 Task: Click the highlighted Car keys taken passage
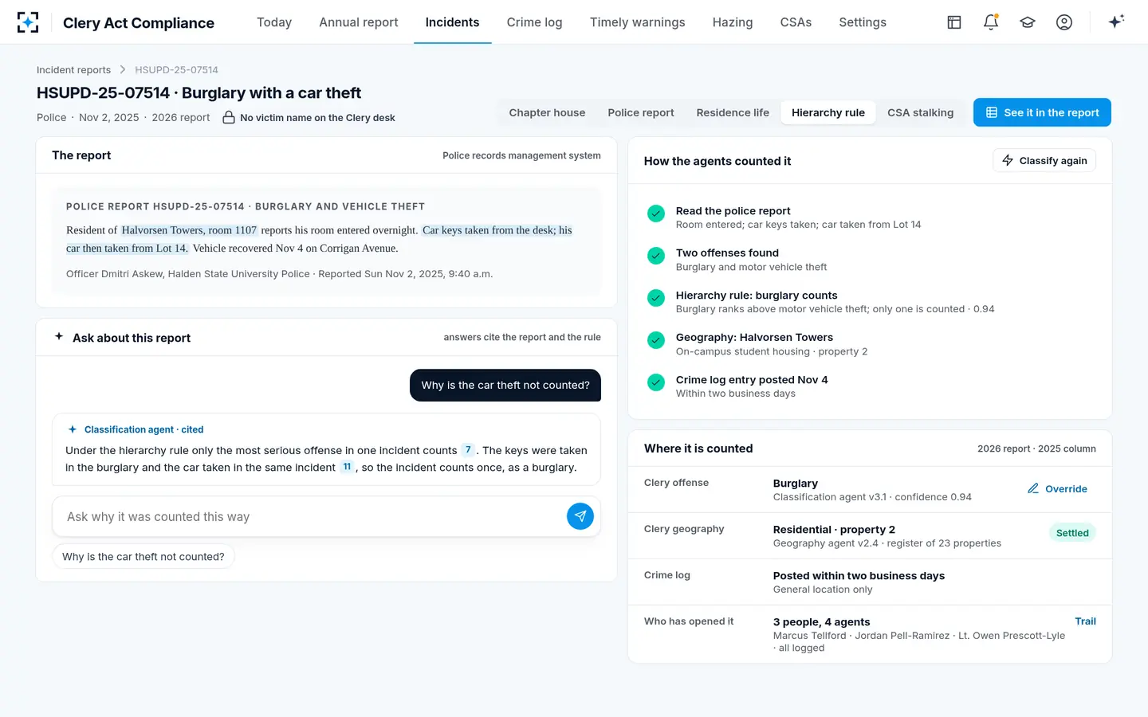pos(319,239)
